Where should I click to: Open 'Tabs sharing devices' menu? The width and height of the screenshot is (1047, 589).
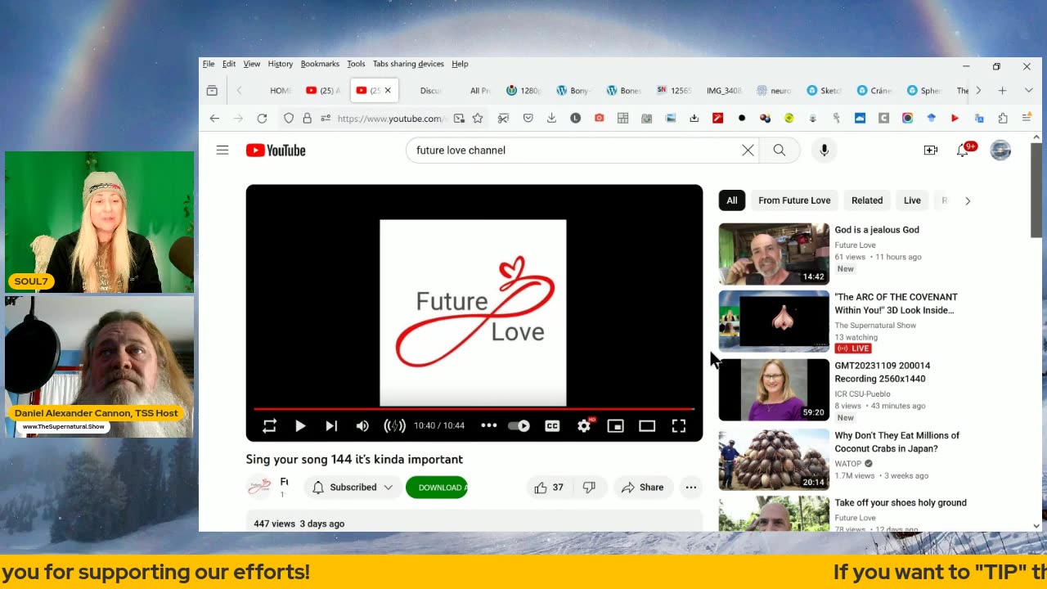(408, 64)
